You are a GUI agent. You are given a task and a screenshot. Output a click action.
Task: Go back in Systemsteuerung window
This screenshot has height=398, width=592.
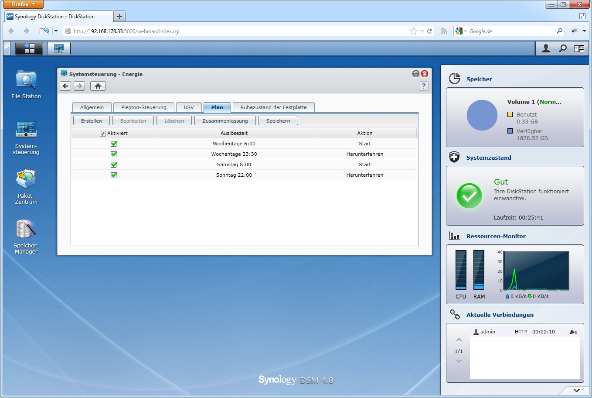[65, 86]
